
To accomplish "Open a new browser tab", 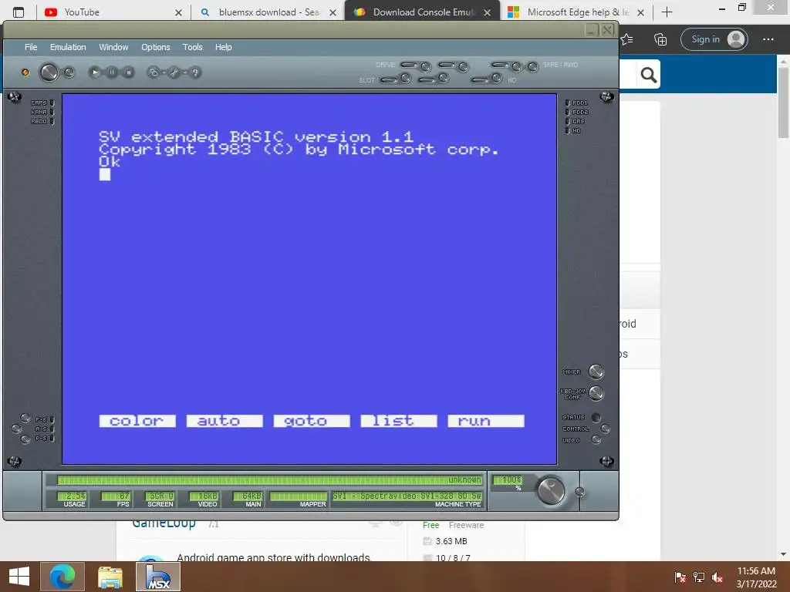I will point(667,12).
